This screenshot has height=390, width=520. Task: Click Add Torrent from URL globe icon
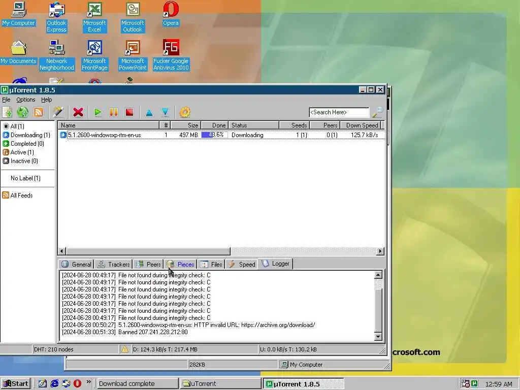coord(22,112)
